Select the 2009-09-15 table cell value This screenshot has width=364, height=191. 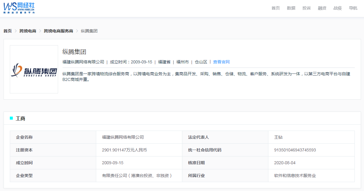pyautogui.click(x=139, y=163)
